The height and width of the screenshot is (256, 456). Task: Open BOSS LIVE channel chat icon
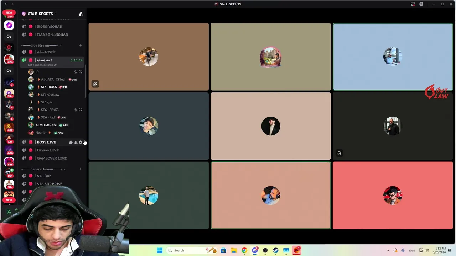pyautogui.click(x=71, y=142)
